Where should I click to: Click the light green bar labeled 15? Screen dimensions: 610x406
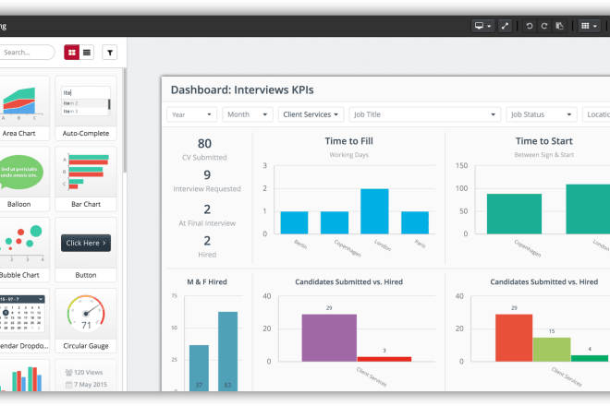551,350
